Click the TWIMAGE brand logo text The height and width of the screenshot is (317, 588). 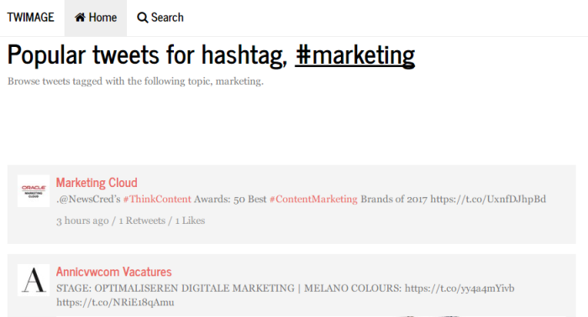[31, 18]
